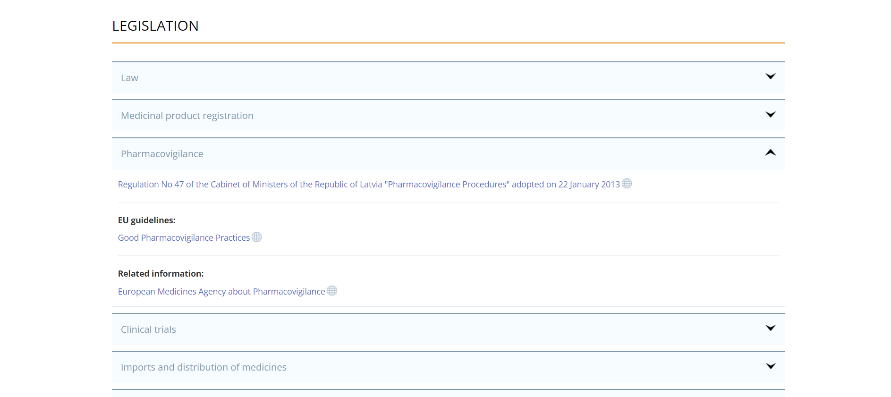Open Clinical trials section title
This screenshot has width=891, height=397.
pos(148,329)
